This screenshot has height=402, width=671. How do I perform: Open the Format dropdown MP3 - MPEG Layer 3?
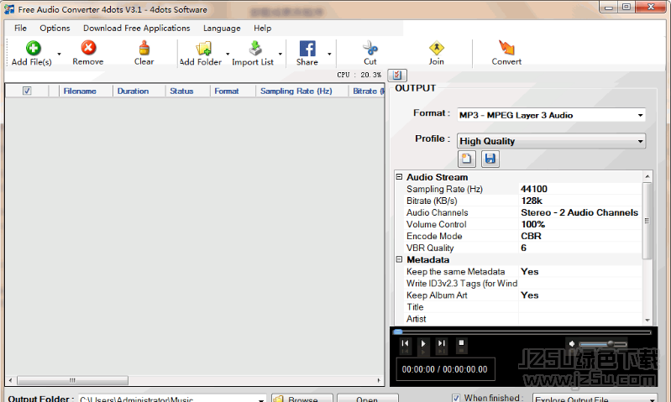[551, 115]
